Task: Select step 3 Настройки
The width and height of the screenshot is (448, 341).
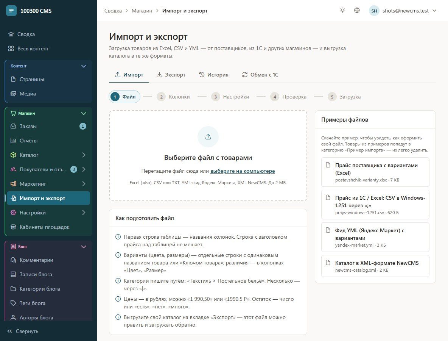Action: [230, 97]
